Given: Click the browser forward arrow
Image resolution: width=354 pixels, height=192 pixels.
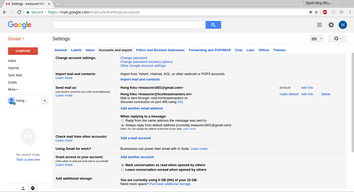Looking at the screenshot, I should [x=12, y=12].
